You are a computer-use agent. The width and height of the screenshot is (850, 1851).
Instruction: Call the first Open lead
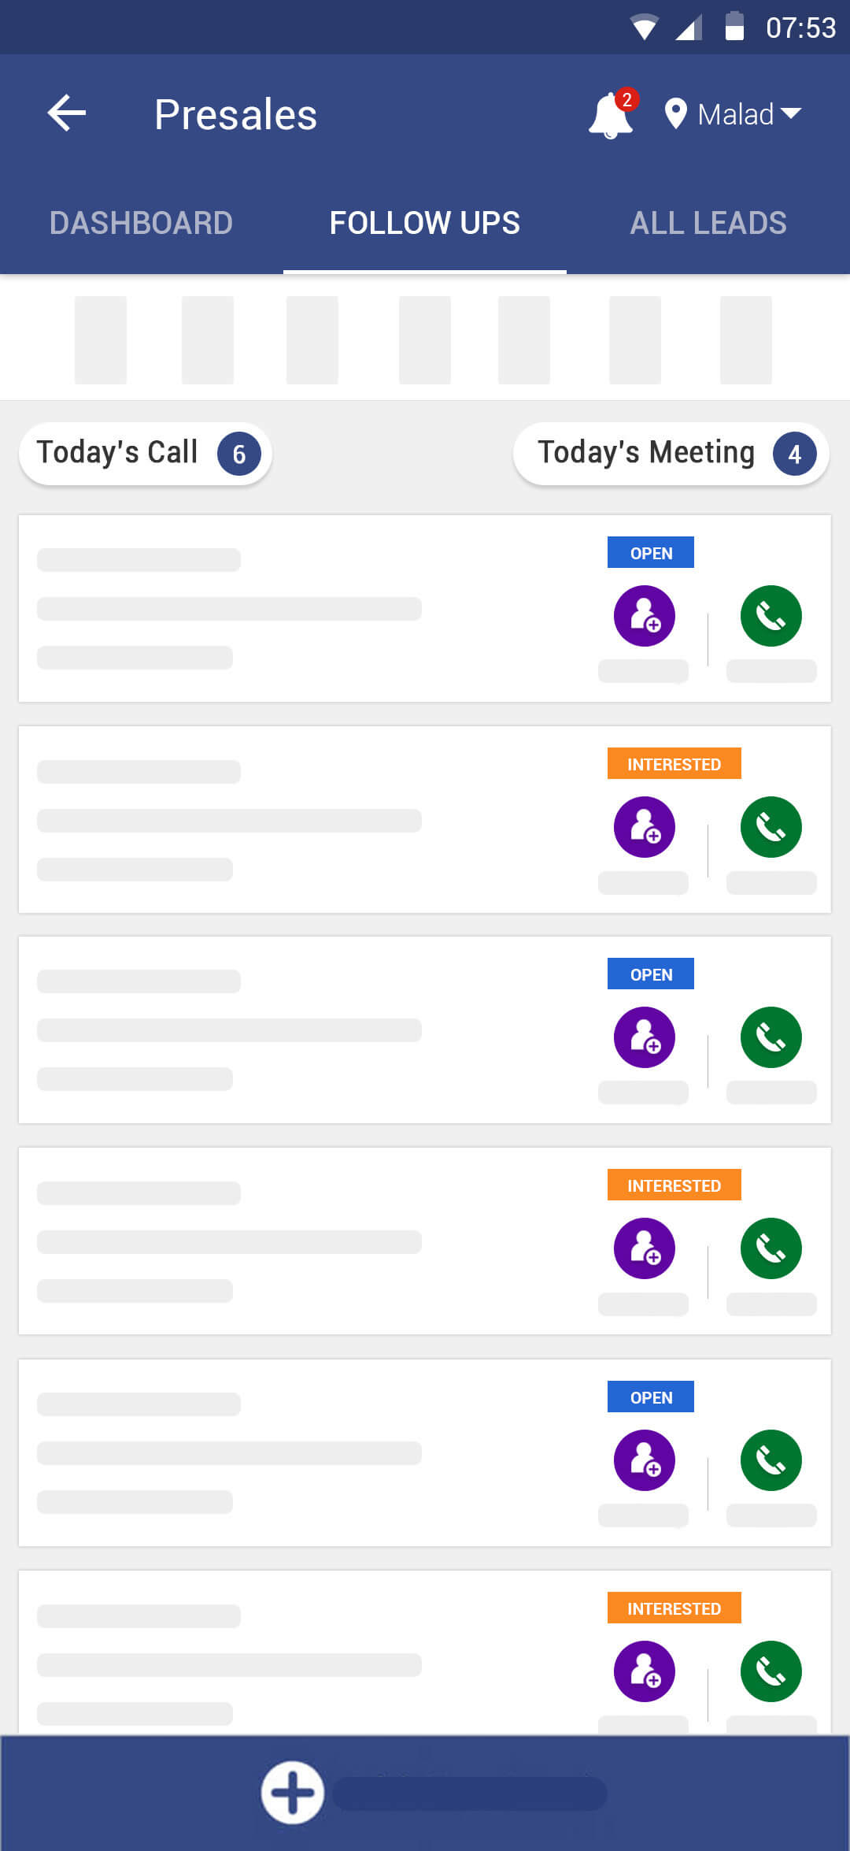pos(771,616)
